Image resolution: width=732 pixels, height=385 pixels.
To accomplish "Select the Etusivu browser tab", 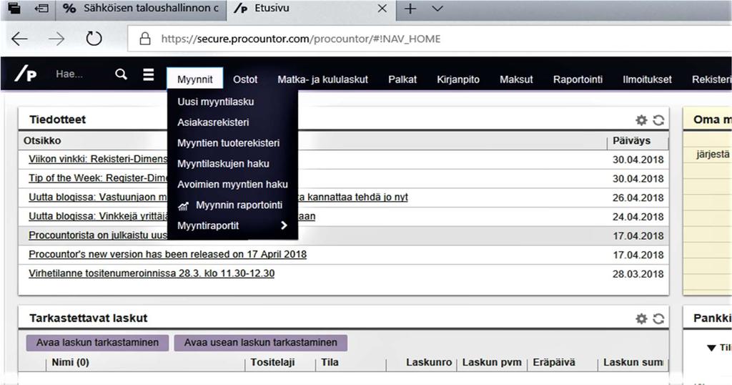I will 311,9.
